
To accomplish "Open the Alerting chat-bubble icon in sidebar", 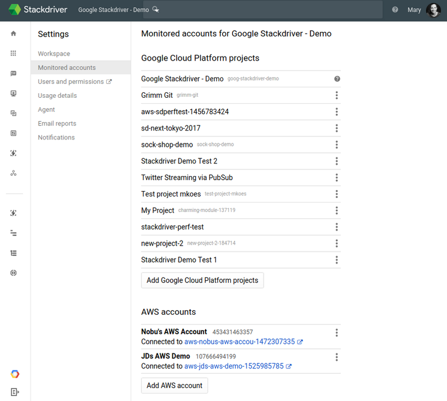I will tap(13, 73).
